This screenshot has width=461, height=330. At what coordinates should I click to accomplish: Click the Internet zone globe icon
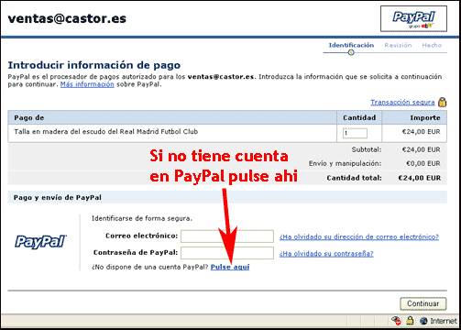pyautogui.click(x=423, y=321)
